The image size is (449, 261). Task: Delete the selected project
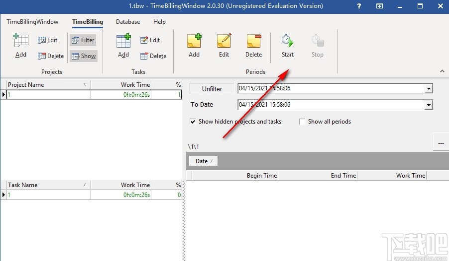click(x=51, y=56)
